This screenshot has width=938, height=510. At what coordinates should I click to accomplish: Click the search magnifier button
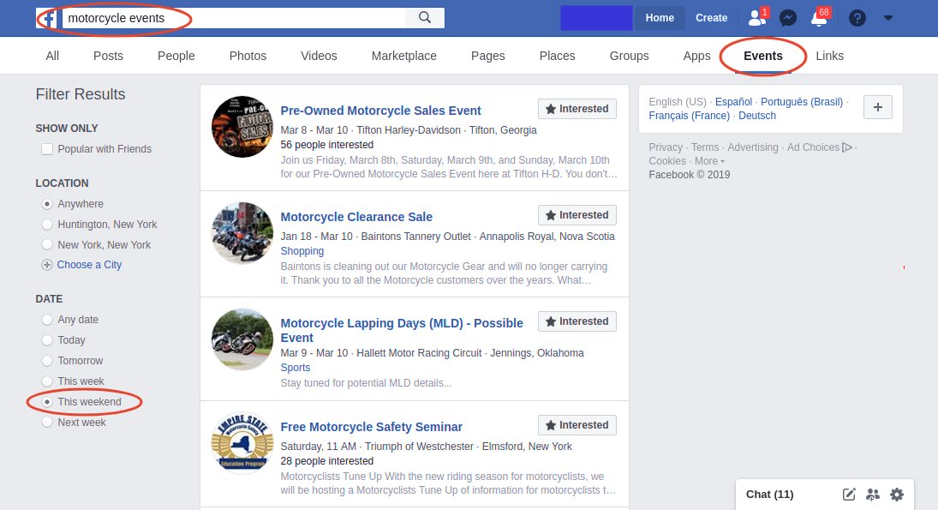tap(425, 17)
